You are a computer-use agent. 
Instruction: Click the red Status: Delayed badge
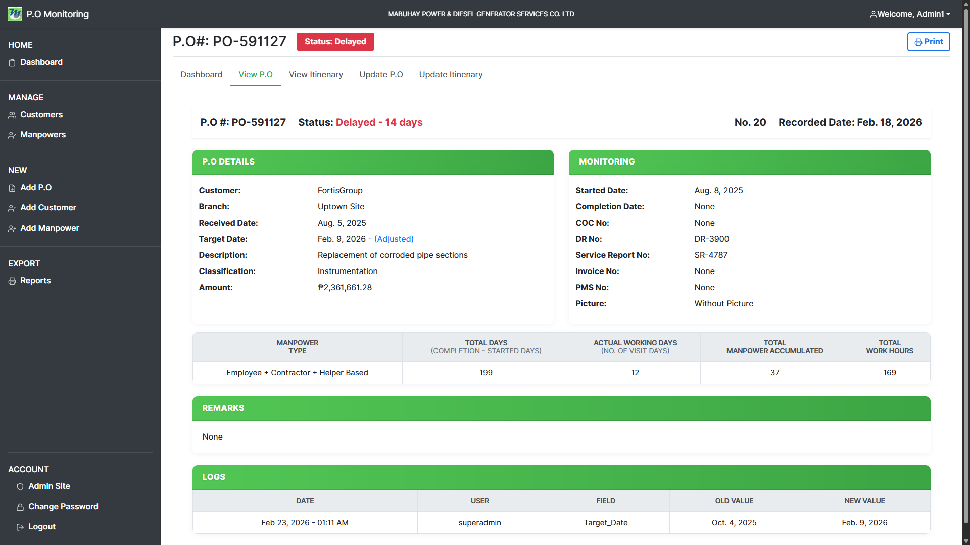coord(335,42)
